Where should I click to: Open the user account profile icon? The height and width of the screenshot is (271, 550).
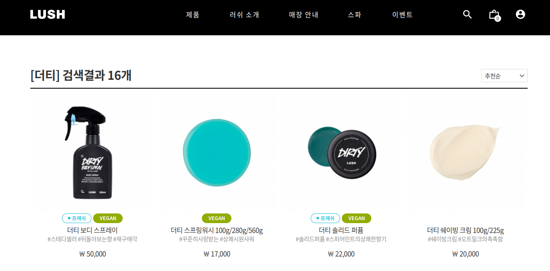[520, 14]
